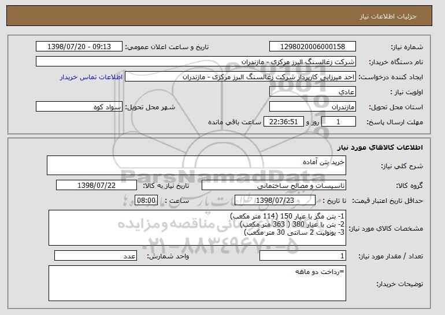
Task: Click the delivery province field مازندران
Action: [313, 107]
